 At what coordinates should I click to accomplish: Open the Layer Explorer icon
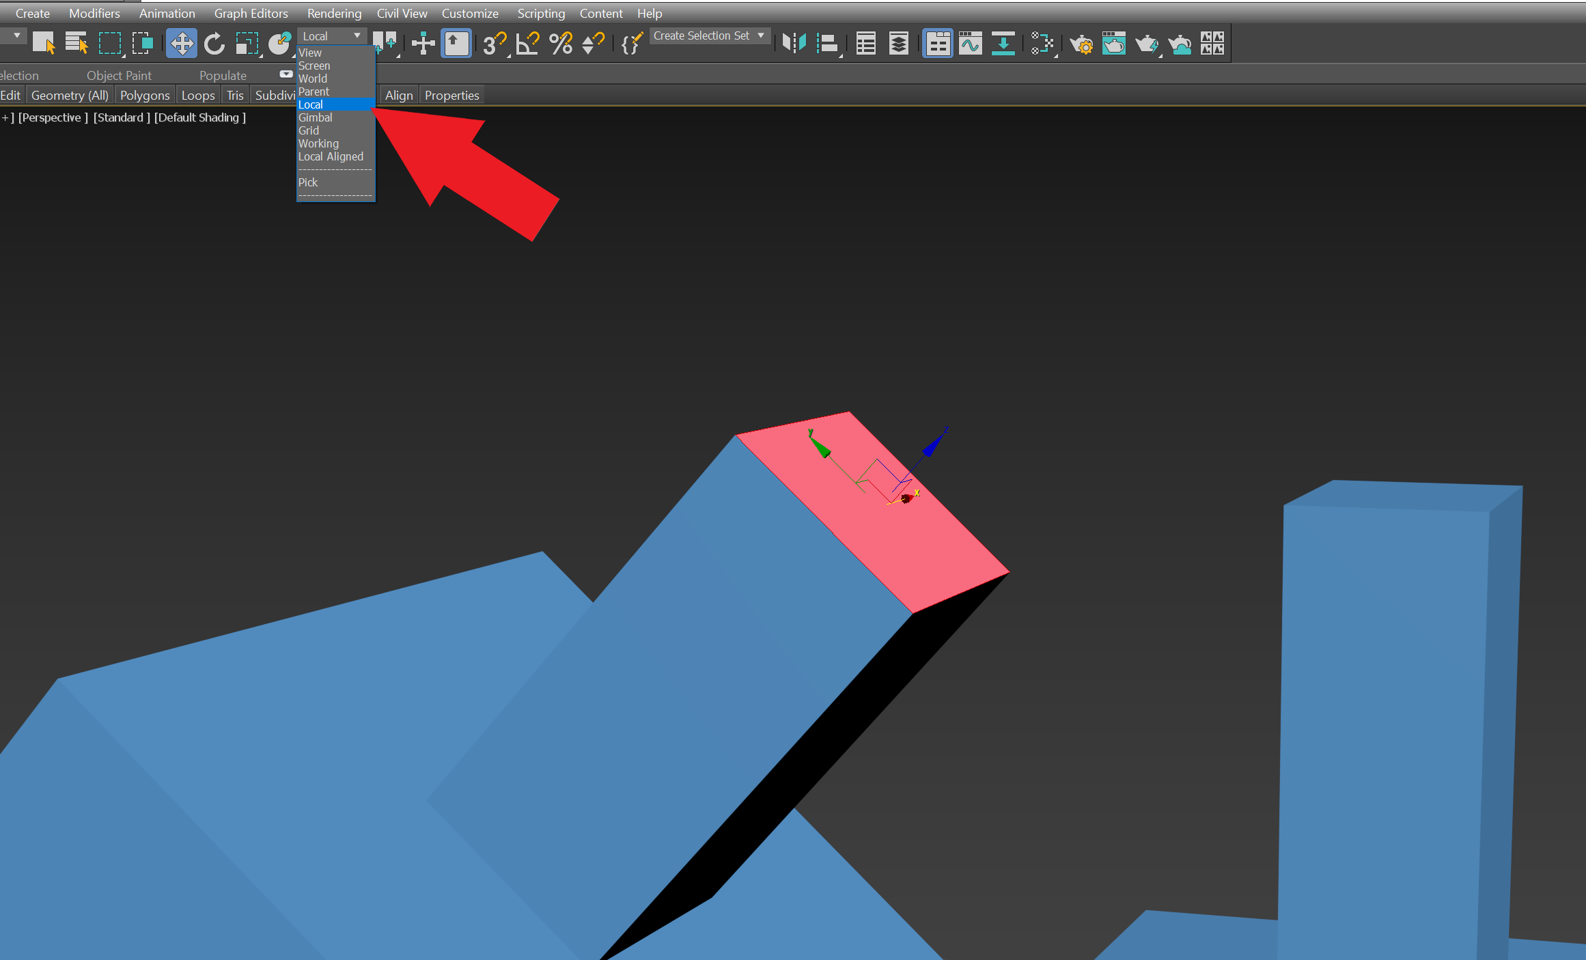[899, 44]
